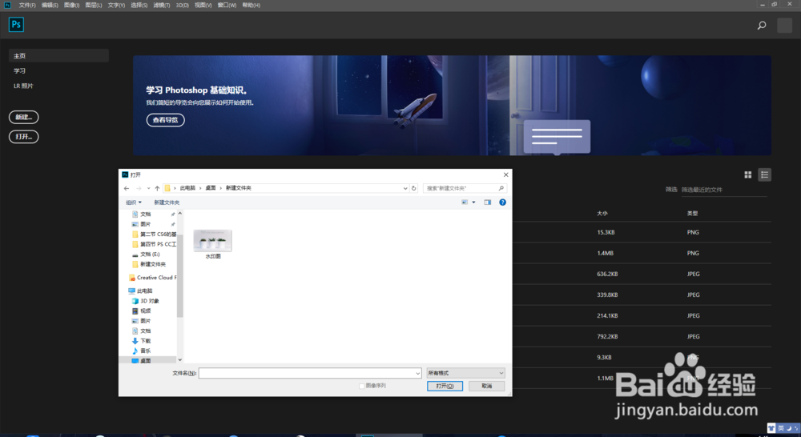Refresh the folder address bar

tap(414, 188)
